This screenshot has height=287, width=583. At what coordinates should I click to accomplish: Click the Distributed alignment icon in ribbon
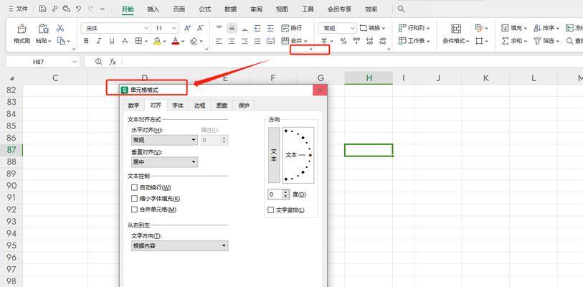[270, 41]
